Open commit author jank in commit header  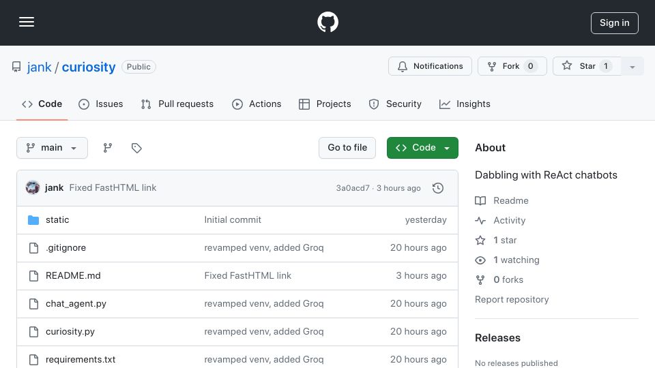tap(55, 188)
